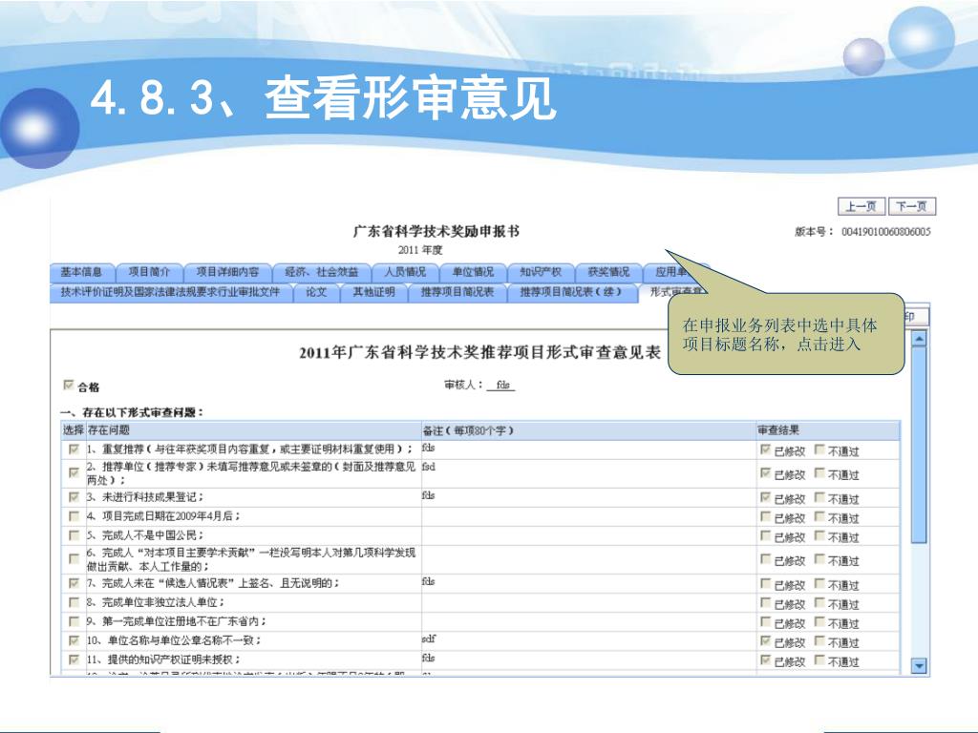Toggle 已修改 in row 10 单位名称

765,640
